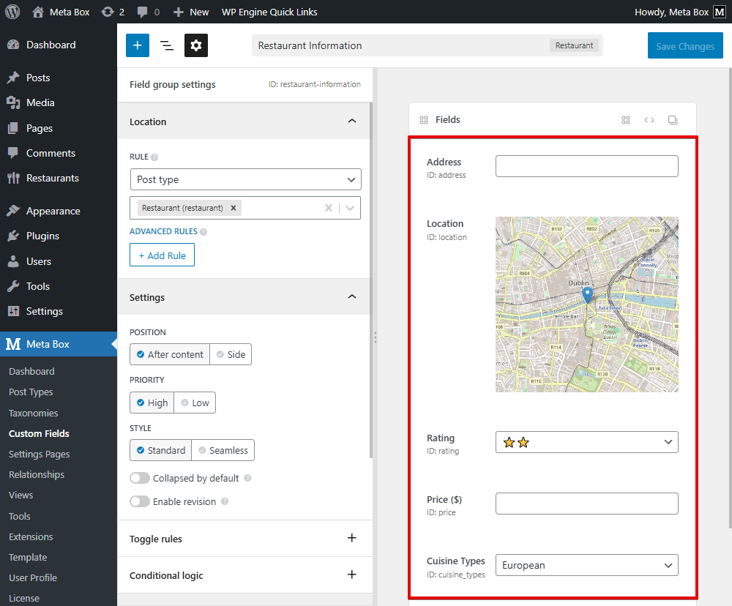This screenshot has width=732, height=606.
Task: Open the Post type rule dropdown
Action: click(245, 179)
